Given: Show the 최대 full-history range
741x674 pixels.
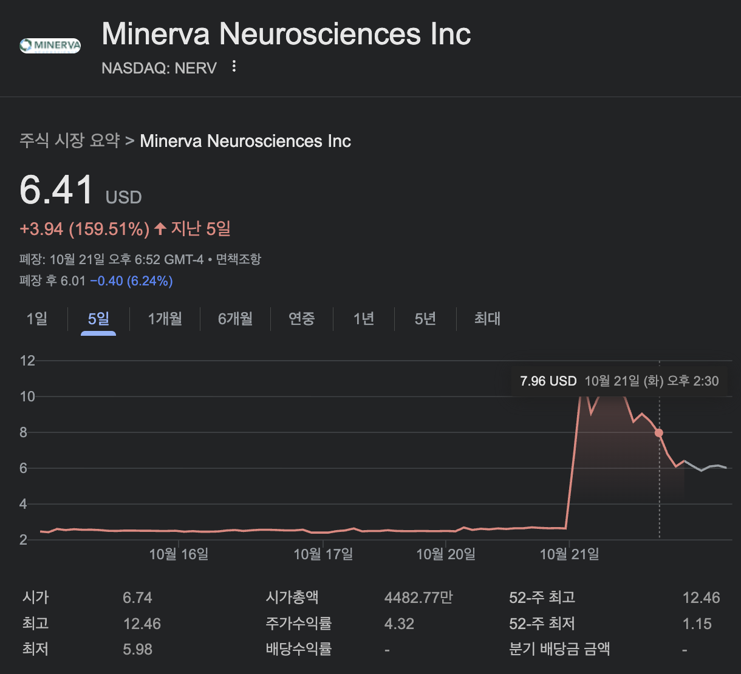Looking at the screenshot, I should coord(487,319).
